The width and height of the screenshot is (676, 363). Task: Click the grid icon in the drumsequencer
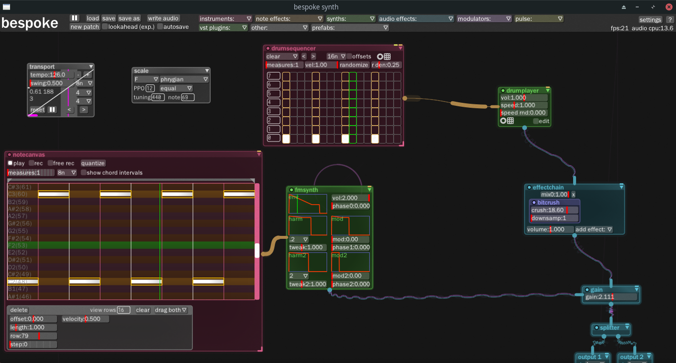[x=387, y=57]
